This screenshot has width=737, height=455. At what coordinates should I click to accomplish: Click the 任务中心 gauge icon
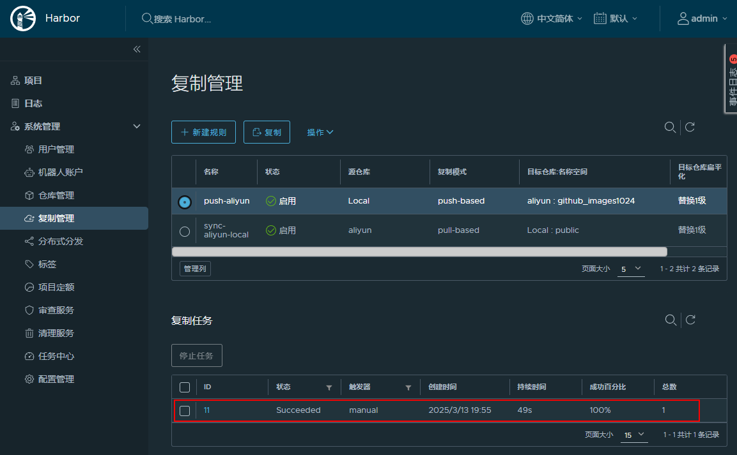29,357
